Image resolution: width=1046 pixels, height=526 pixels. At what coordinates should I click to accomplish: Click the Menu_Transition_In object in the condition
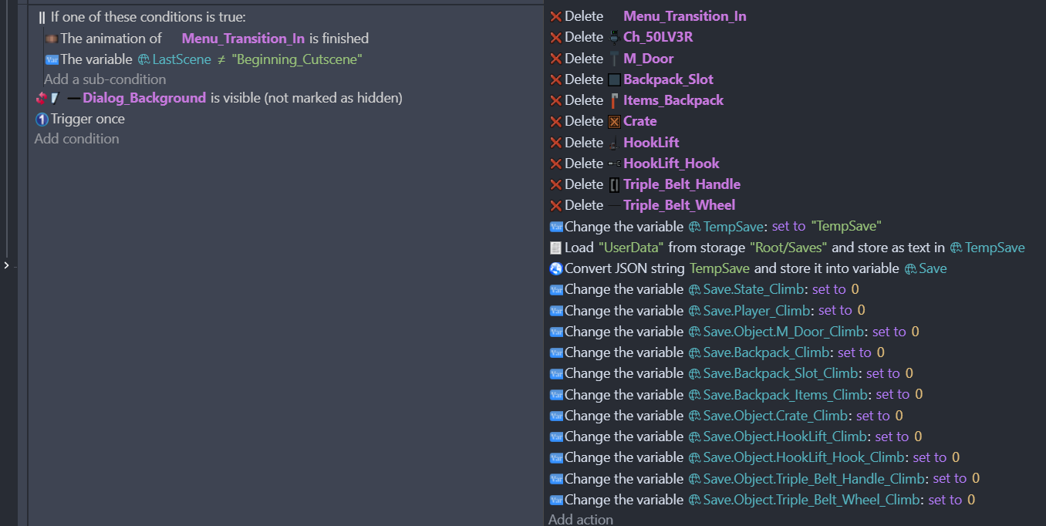[243, 39]
